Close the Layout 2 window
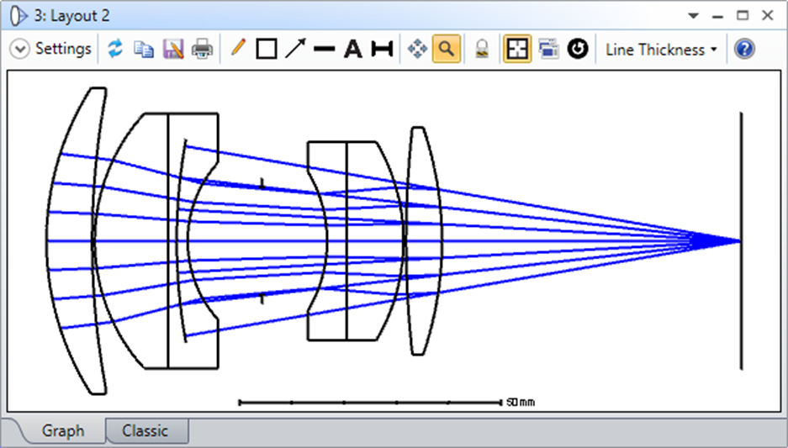Viewport: 788px width, 448px height. tap(767, 16)
